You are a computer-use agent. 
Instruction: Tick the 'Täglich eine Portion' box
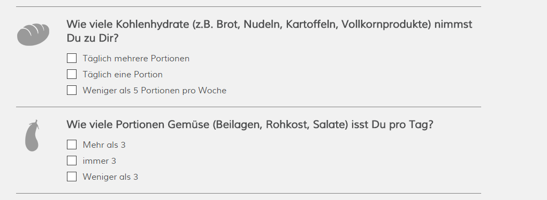[72, 74]
